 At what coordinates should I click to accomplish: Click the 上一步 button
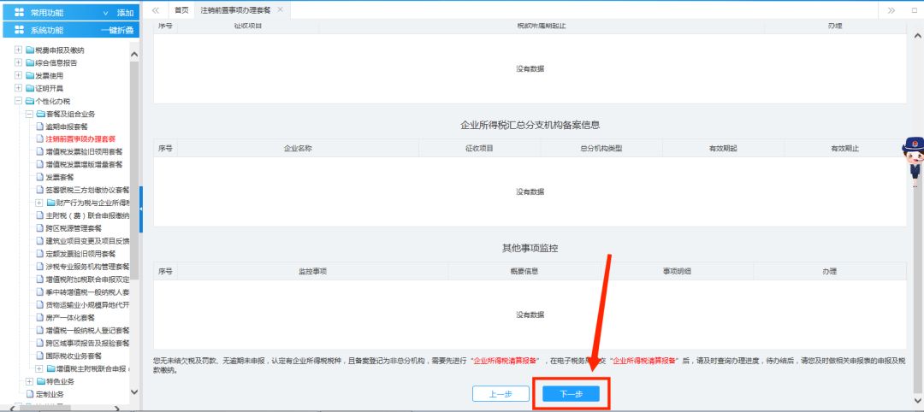(500, 394)
